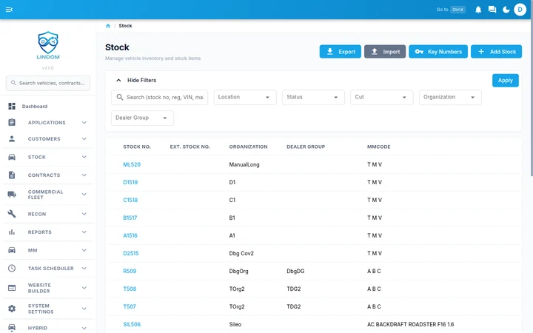
Task: Click the Hybrid vehicle icon
Action: pyautogui.click(x=12, y=328)
